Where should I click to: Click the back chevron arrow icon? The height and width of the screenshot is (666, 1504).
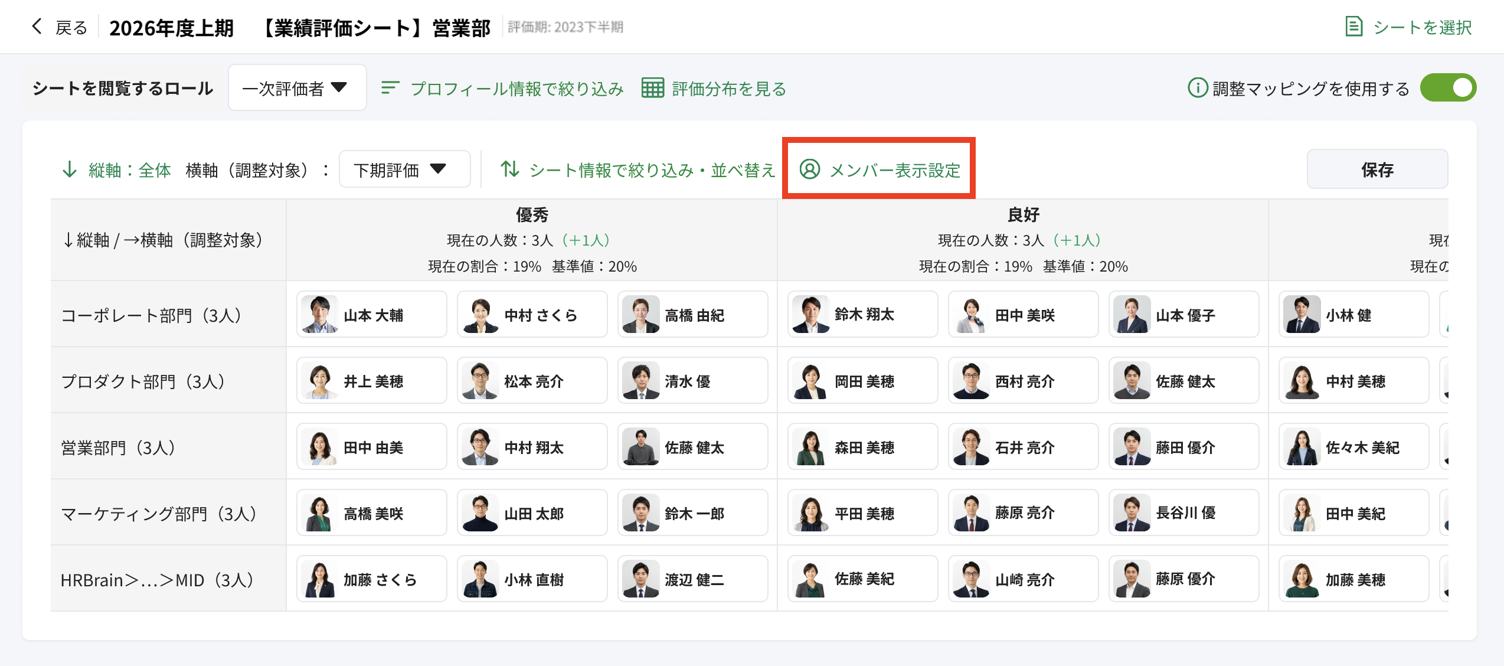click(37, 27)
